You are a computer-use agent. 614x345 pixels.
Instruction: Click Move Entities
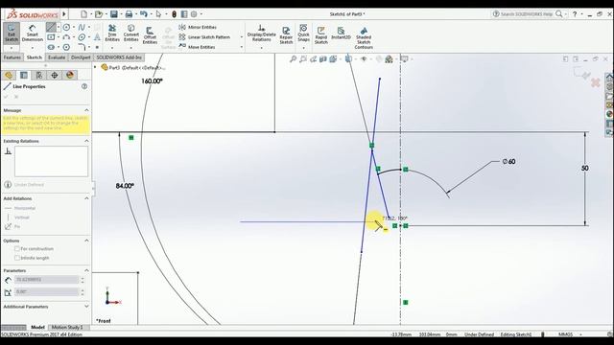coord(197,47)
